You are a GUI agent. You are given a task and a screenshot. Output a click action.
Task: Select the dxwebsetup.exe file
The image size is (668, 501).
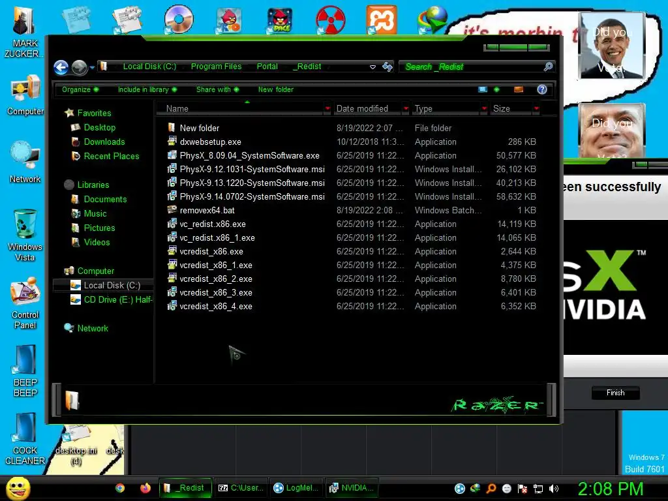[210, 142]
